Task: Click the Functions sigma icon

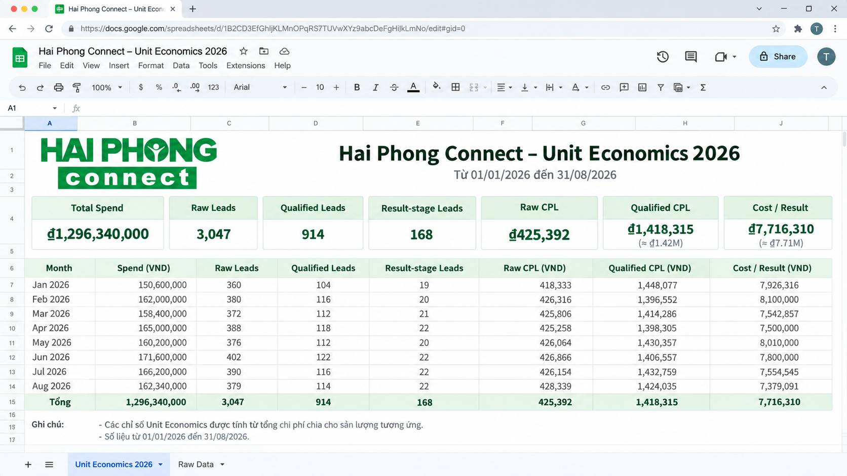Action: (703, 88)
